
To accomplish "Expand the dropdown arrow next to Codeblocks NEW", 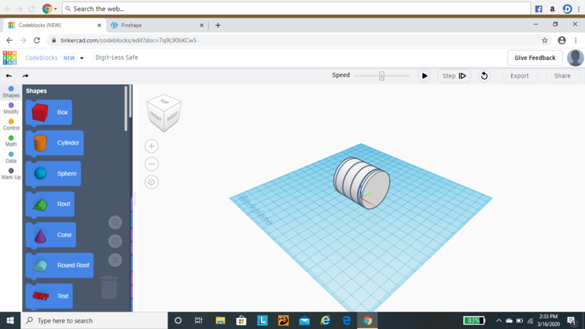I will [x=82, y=58].
